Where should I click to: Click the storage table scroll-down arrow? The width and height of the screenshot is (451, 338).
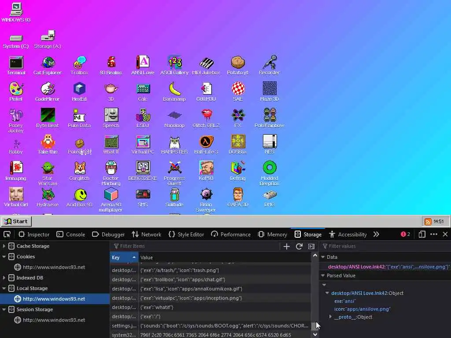[315, 334]
